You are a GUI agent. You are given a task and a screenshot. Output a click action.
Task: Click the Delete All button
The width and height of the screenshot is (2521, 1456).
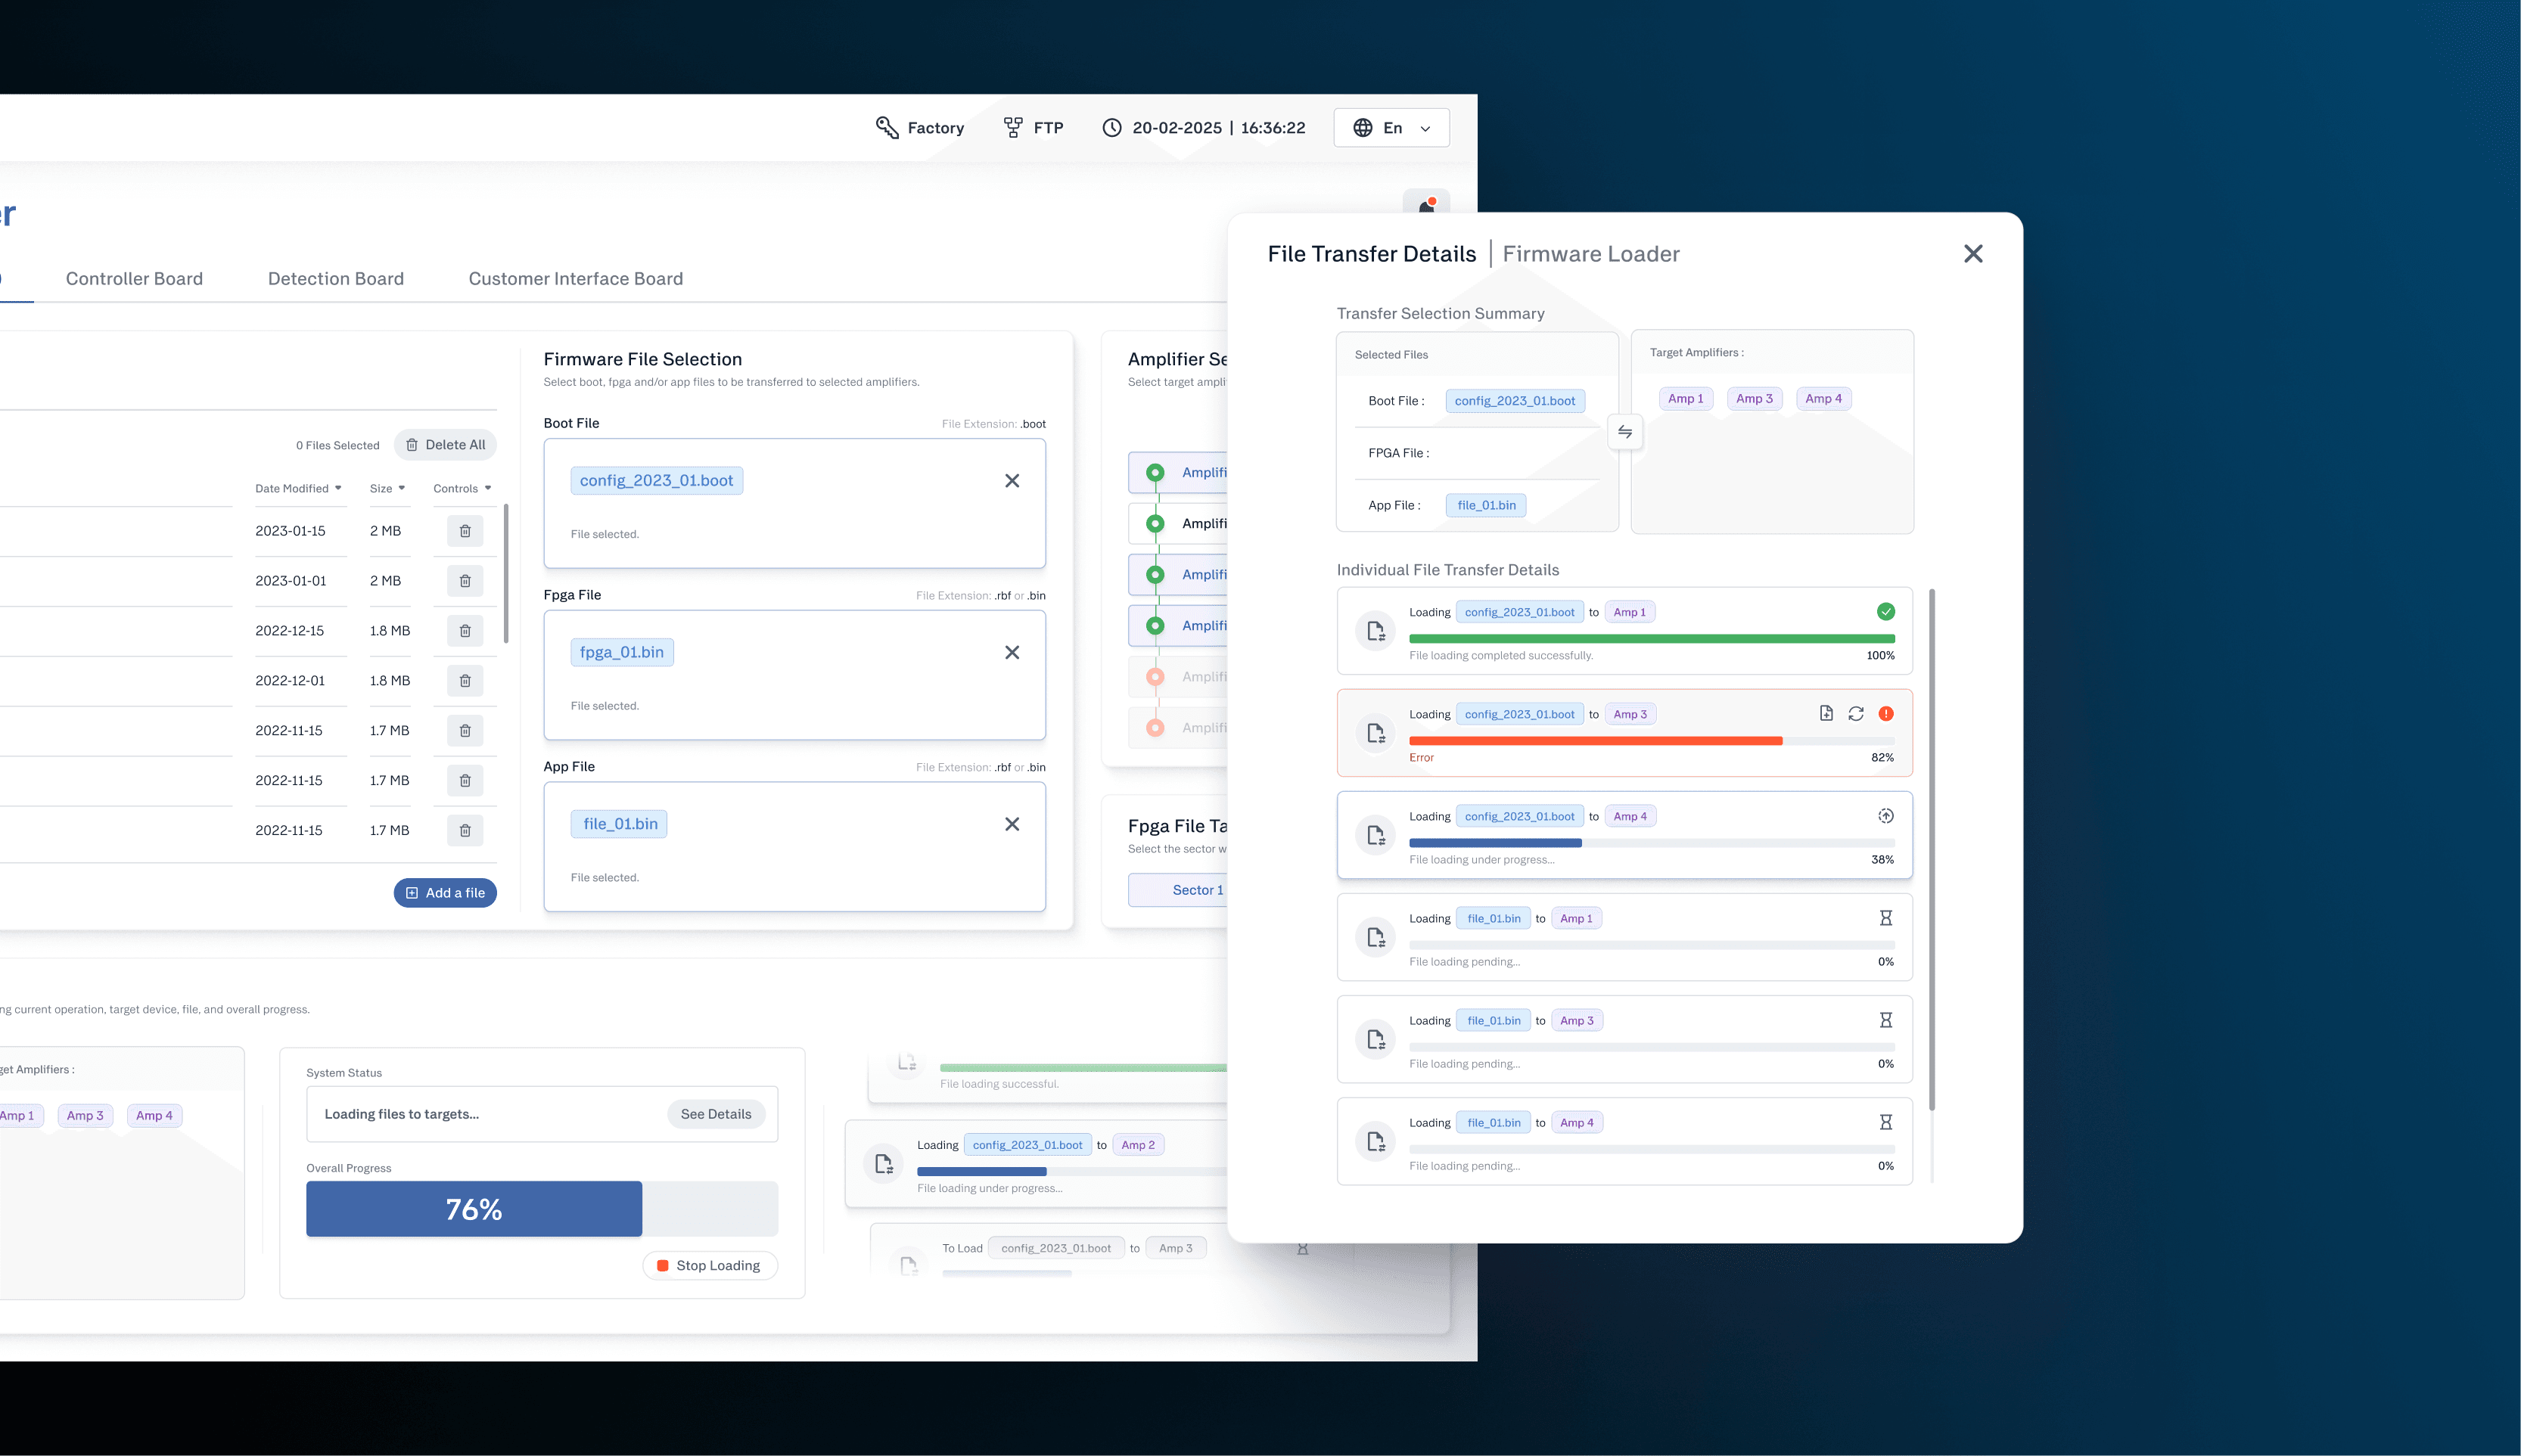[x=445, y=445]
